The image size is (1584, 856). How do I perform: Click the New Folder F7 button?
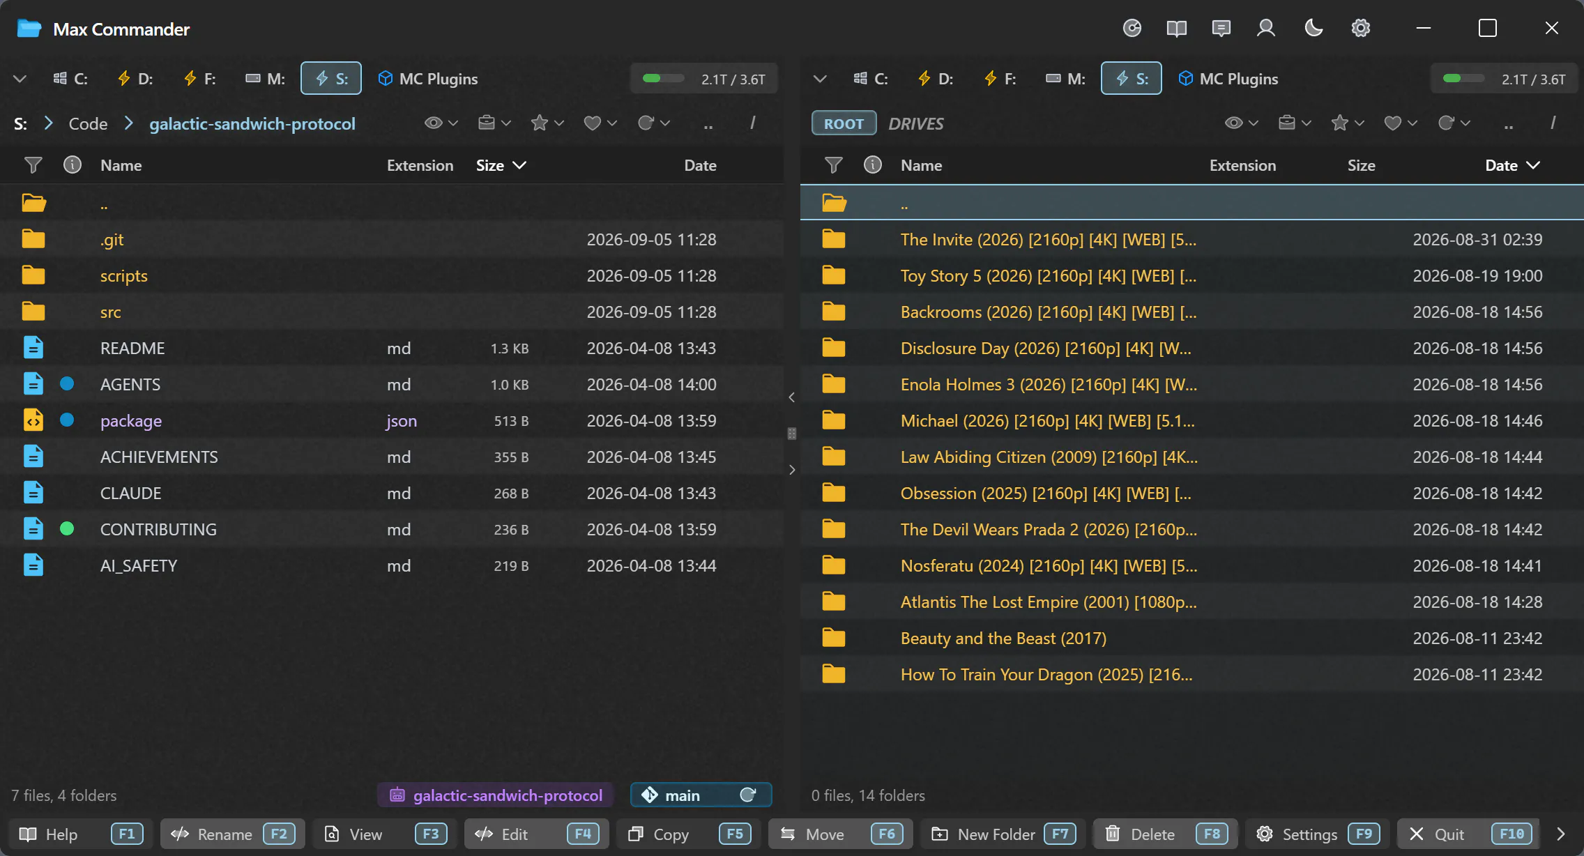click(1004, 834)
